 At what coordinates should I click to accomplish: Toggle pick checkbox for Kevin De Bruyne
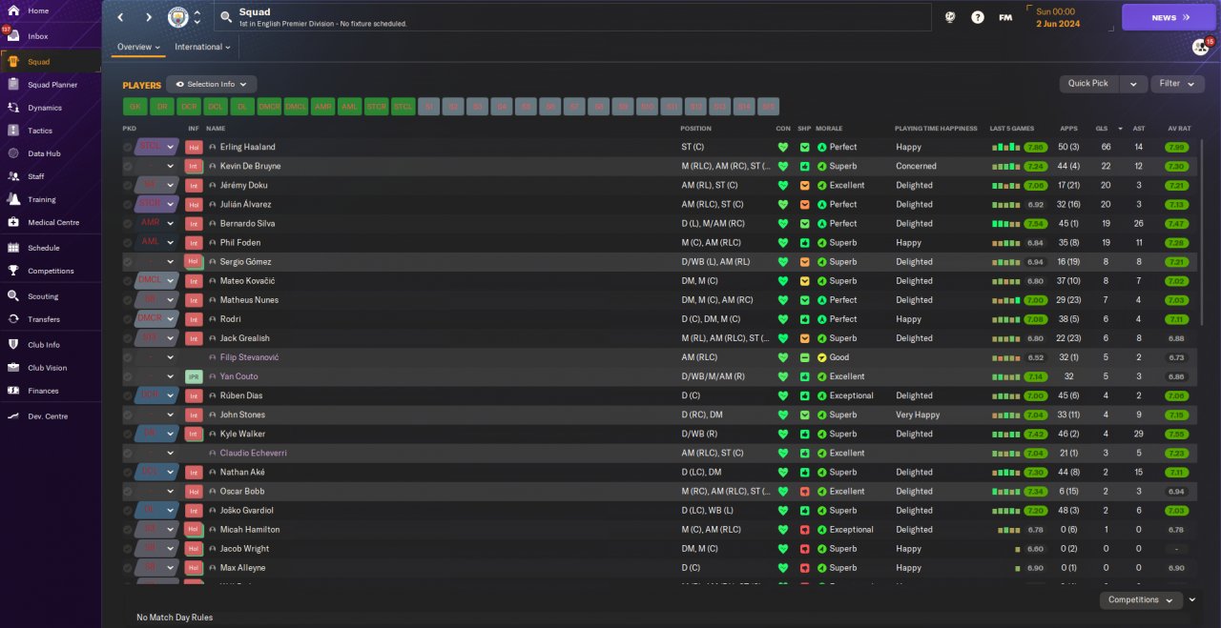128,167
